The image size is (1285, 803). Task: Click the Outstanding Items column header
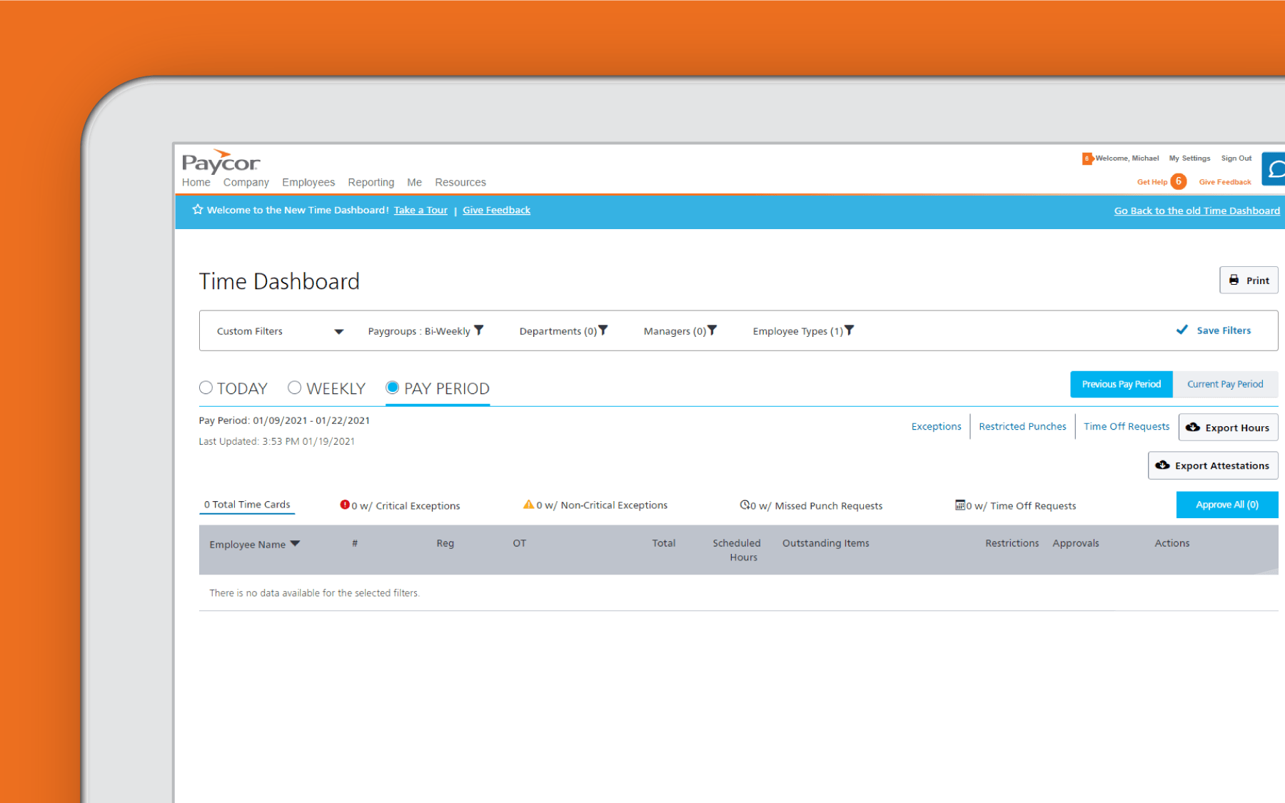coord(825,543)
